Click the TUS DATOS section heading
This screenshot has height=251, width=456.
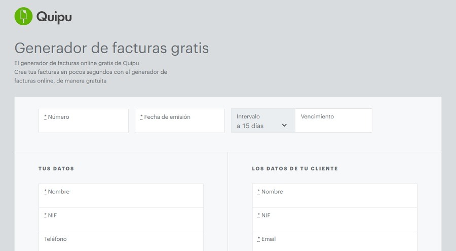[56, 169]
